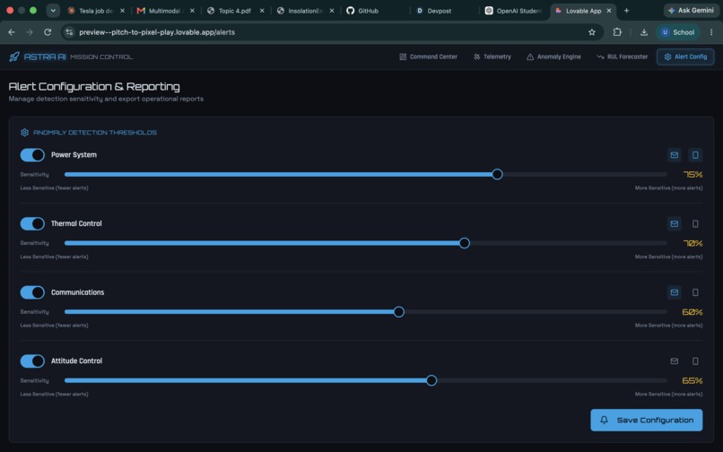The image size is (723, 452).
Task: Click the Alert Configuration & Reporting heading
Action: point(94,87)
